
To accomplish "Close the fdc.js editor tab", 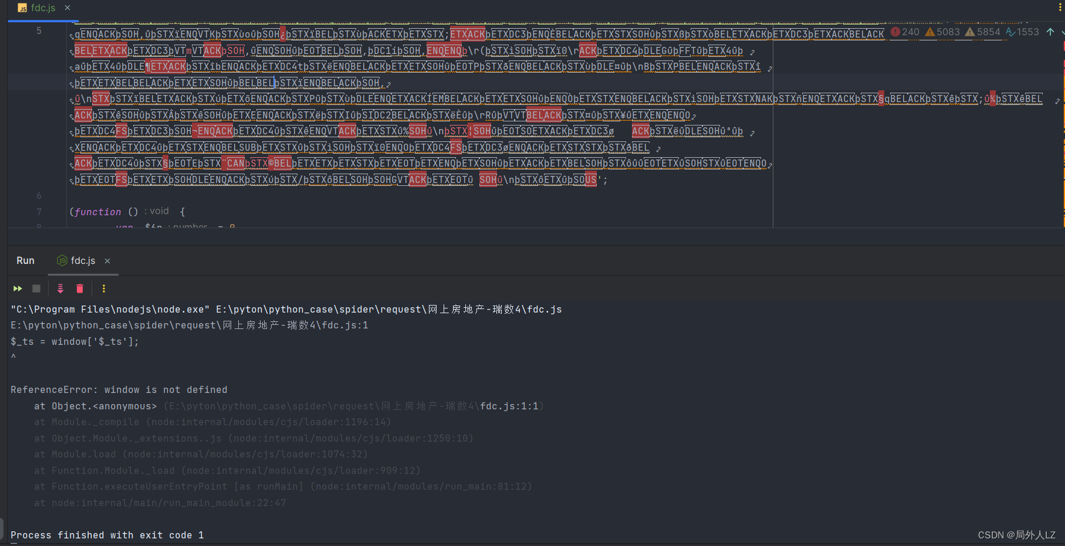I will (67, 8).
